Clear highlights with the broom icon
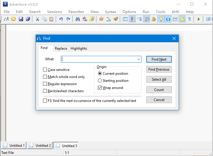This screenshot has width=213, height=156. [x=116, y=19]
